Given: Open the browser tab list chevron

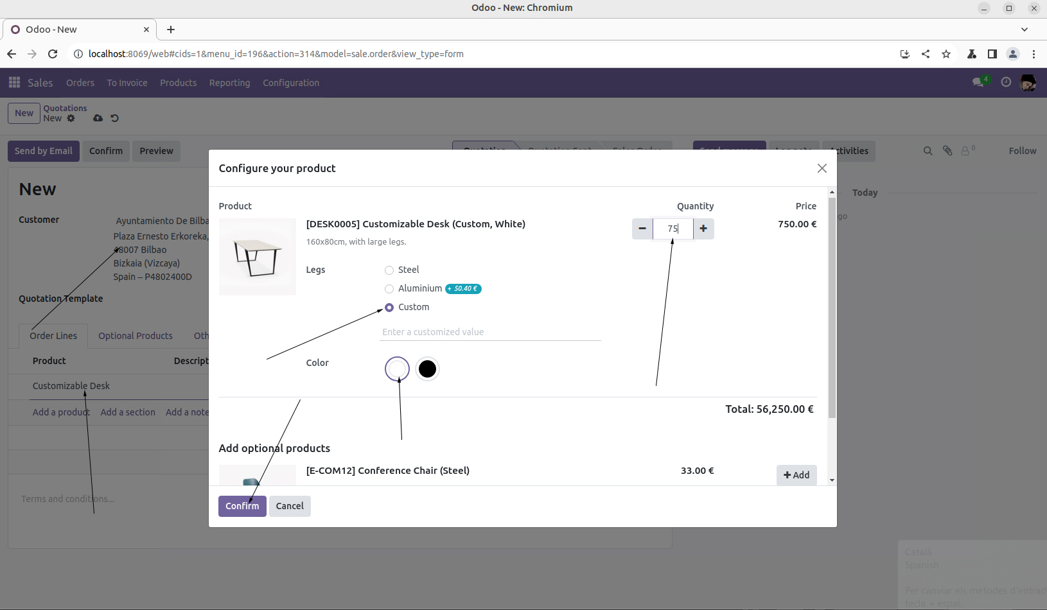Looking at the screenshot, I should [1025, 30].
